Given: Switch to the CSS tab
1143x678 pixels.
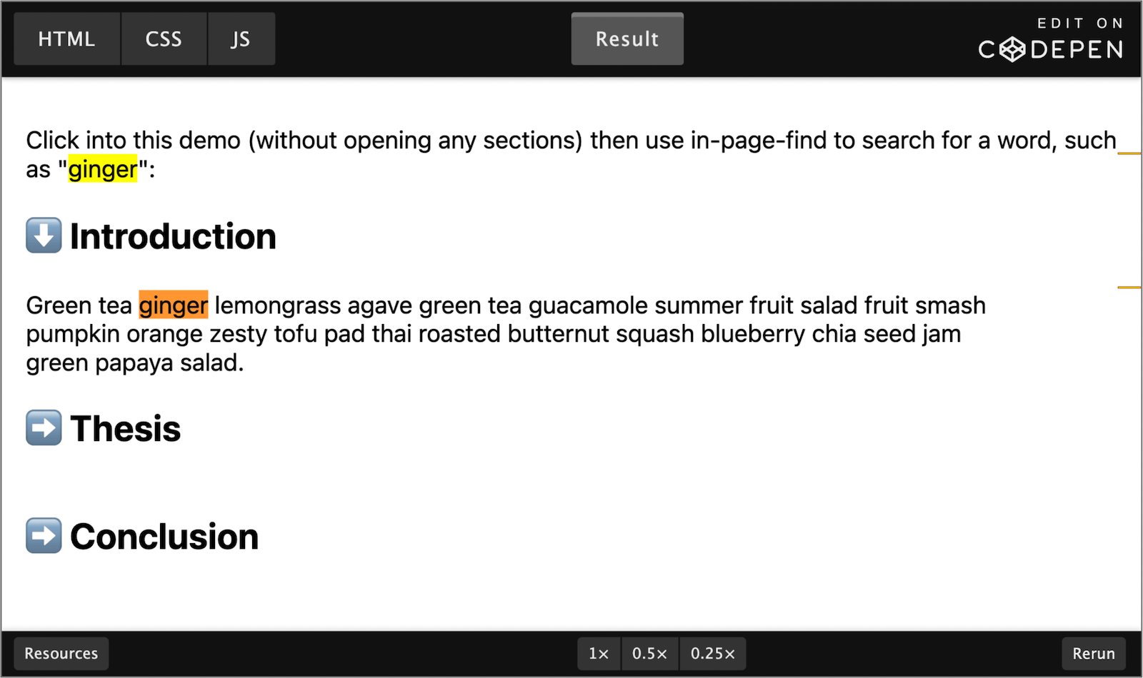Looking at the screenshot, I should coord(164,39).
